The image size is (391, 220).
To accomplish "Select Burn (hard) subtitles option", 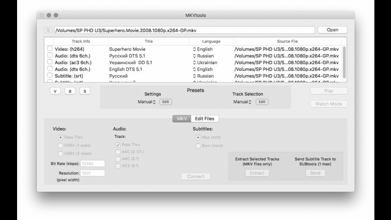I will pyautogui.click(x=198, y=146).
